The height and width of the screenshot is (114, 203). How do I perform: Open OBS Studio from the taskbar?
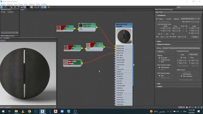coord(75,111)
